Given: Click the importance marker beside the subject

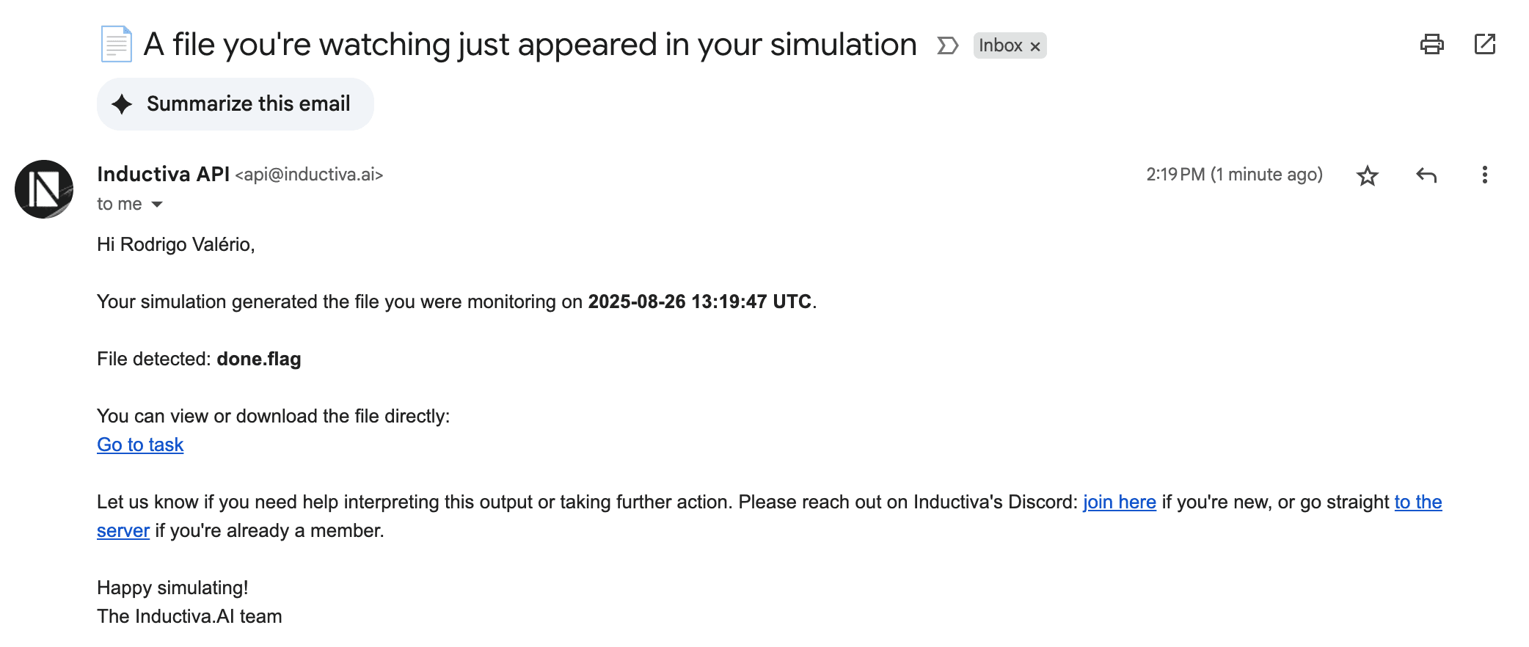Looking at the screenshot, I should (x=946, y=45).
